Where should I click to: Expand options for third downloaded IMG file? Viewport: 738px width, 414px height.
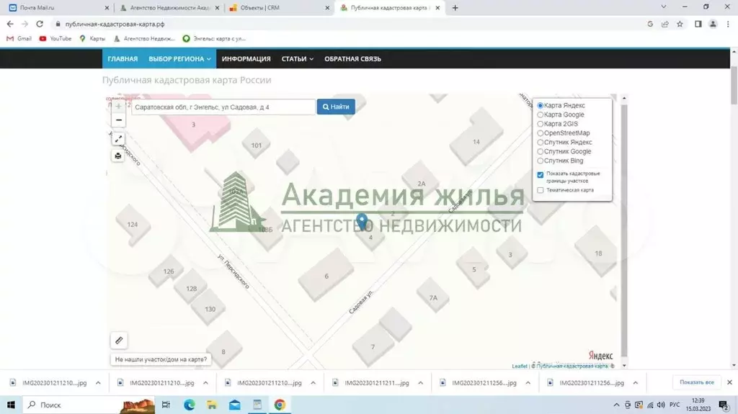point(313,383)
